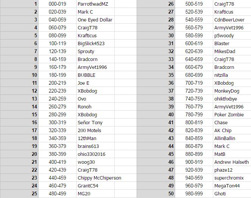Image resolution: width=251 pixels, height=198 pixels.
Task: Select the CdnBeerLover cell
Action: pyautogui.click(x=232, y=20)
